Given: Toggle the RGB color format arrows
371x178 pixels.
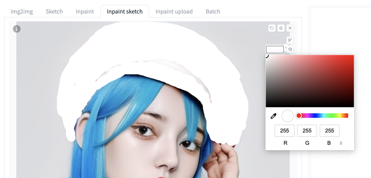Looking at the screenshot, I should [x=341, y=143].
